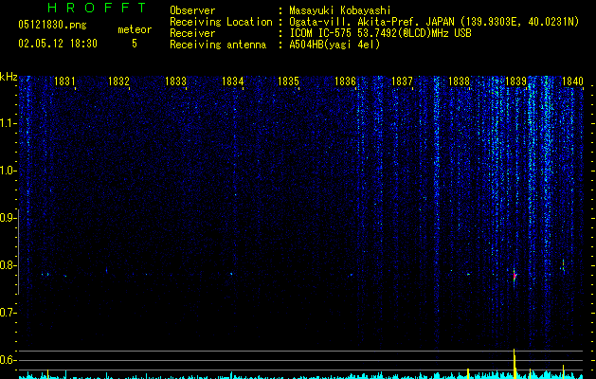Click the 0.9 kHz frequency label
The height and width of the screenshot is (379, 596).
click(x=8, y=218)
